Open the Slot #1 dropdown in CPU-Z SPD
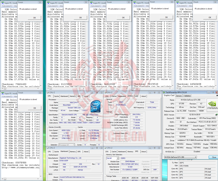The image size is (218, 181). (118, 158)
